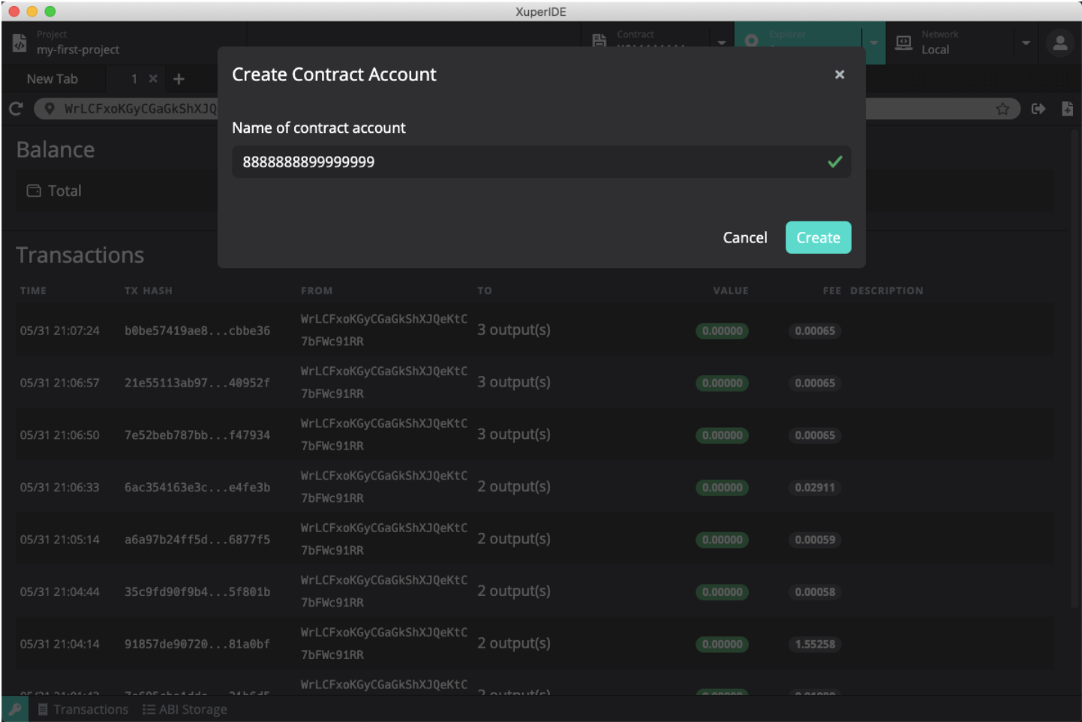Switch to the New Tab tab
This screenshot has width=1082, height=722.
[52, 79]
